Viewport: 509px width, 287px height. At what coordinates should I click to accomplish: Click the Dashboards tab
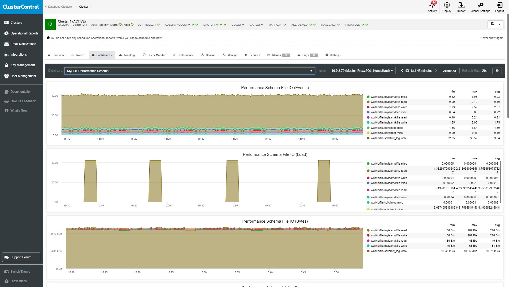tap(102, 55)
